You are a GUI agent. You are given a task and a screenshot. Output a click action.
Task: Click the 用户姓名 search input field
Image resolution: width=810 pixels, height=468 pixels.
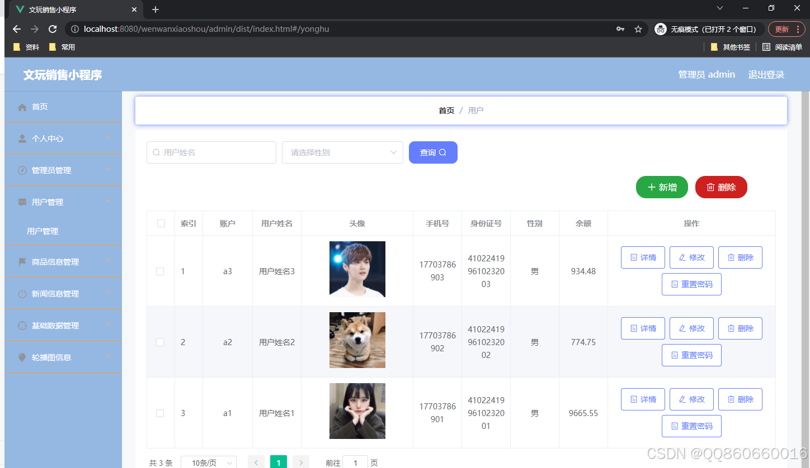pos(211,152)
